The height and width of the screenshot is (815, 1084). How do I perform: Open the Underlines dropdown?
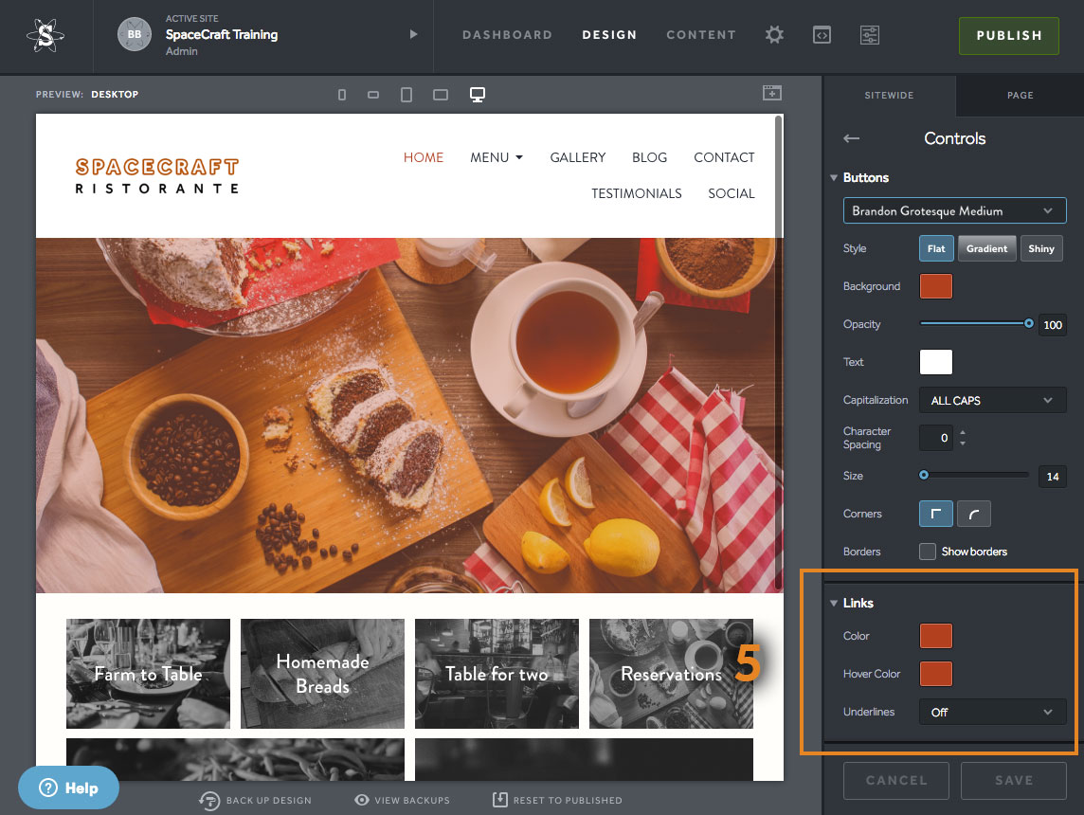click(992, 712)
